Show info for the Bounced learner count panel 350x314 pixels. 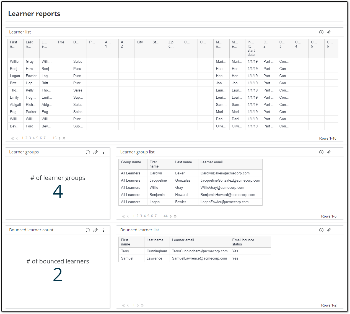[x=88, y=230]
